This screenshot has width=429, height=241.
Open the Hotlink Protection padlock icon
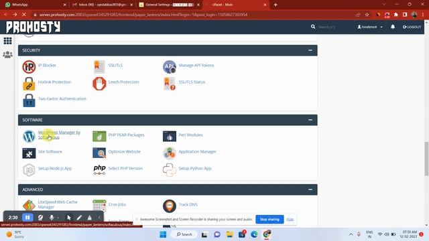29,84
